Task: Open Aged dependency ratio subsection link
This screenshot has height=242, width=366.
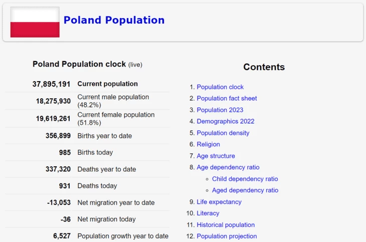Action: pyautogui.click(x=245, y=190)
